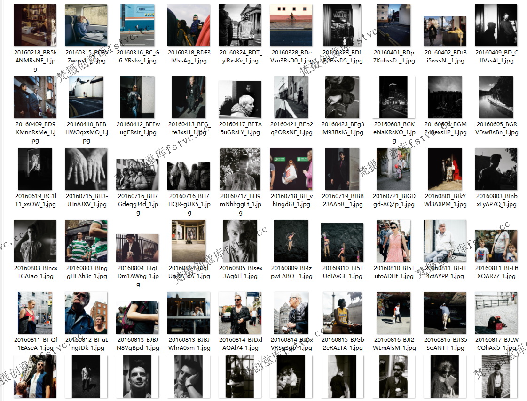Viewport: 527px width, 401px height.
Task: Click file name text 20160805_BIsex3Ag6Ll_1.jpg
Action: (241, 272)
